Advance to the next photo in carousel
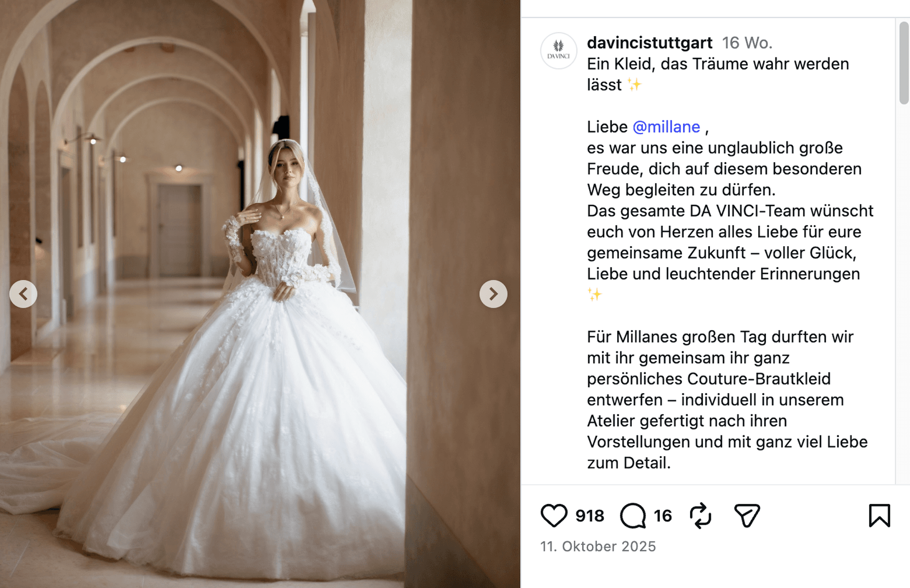 point(493,294)
